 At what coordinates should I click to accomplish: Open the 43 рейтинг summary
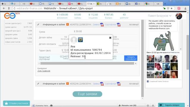(x=124, y=16)
